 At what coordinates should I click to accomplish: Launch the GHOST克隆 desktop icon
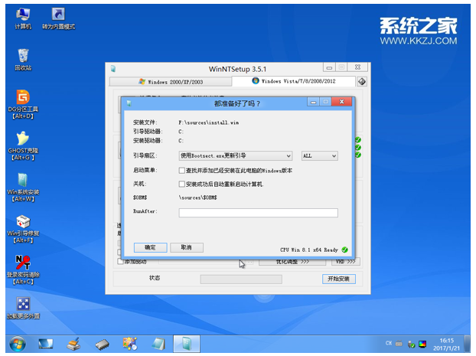click(23, 145)
